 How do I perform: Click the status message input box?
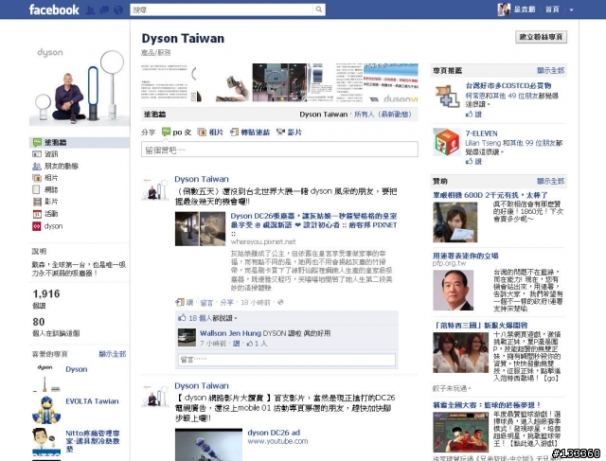point(279,150)
